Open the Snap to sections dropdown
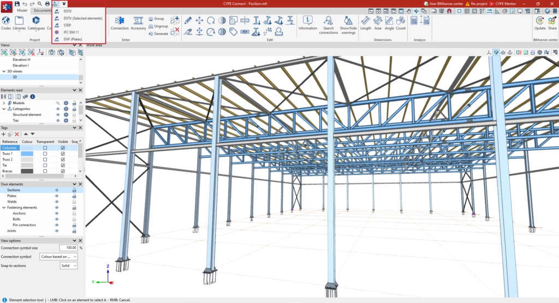559x303 pixels. pyautogui.click(x=68, y=265)
